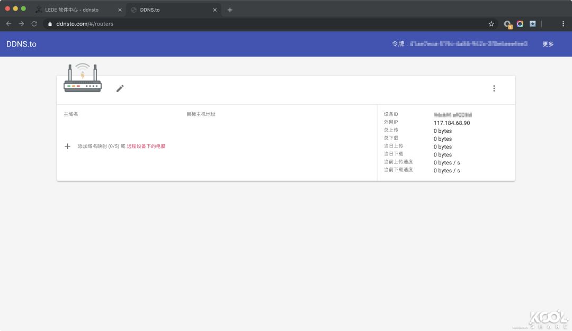This screenshot has height=331, width=572.
Task: Close the DDNS.to tab
Action: 215,10
